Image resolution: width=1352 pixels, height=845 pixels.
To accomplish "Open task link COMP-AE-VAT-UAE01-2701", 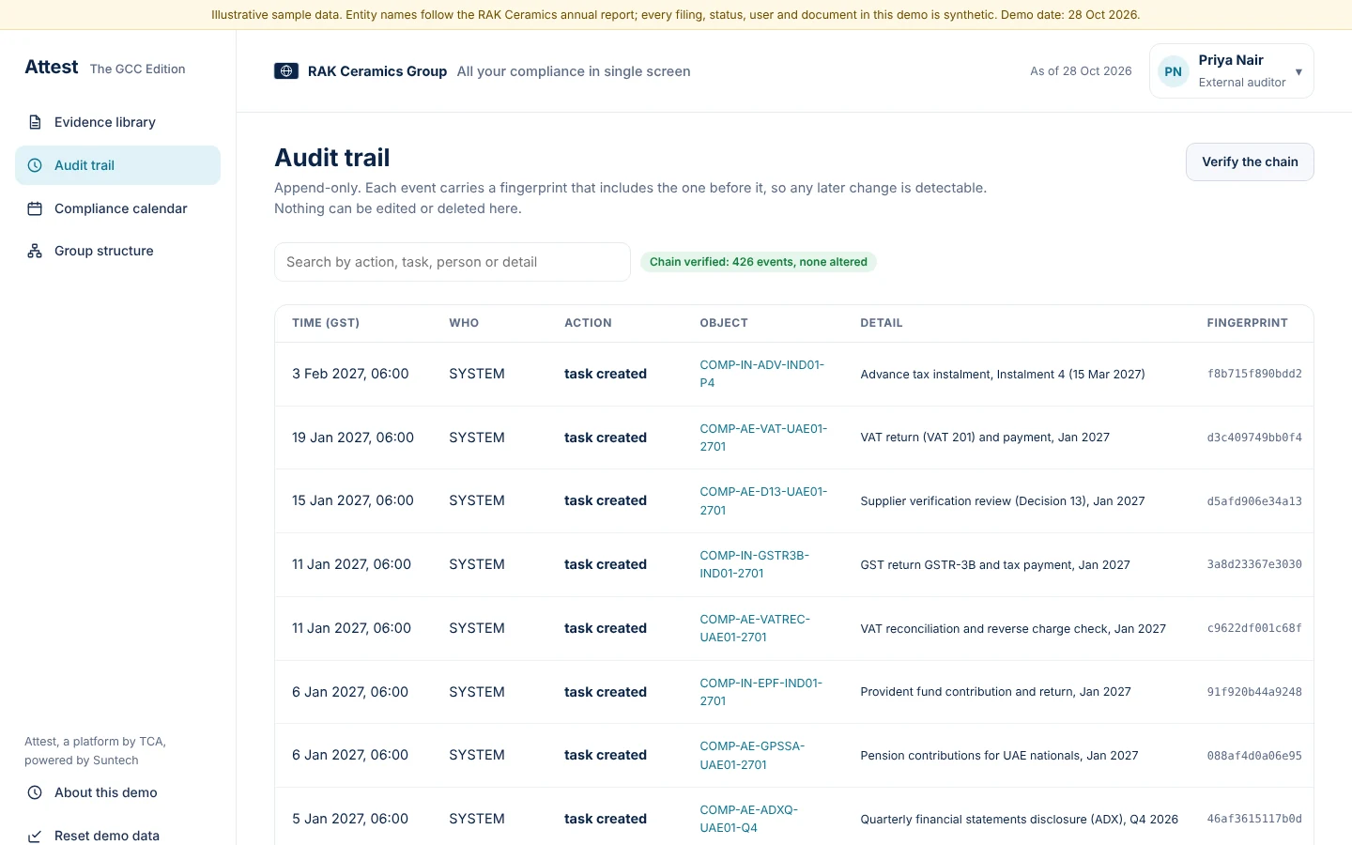I will click(763, 438).
